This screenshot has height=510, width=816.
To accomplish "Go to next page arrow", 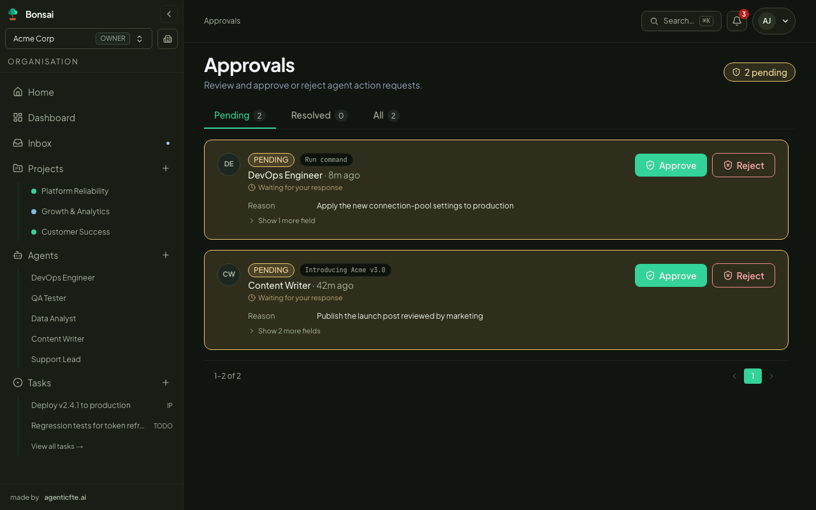I will 771,376.
